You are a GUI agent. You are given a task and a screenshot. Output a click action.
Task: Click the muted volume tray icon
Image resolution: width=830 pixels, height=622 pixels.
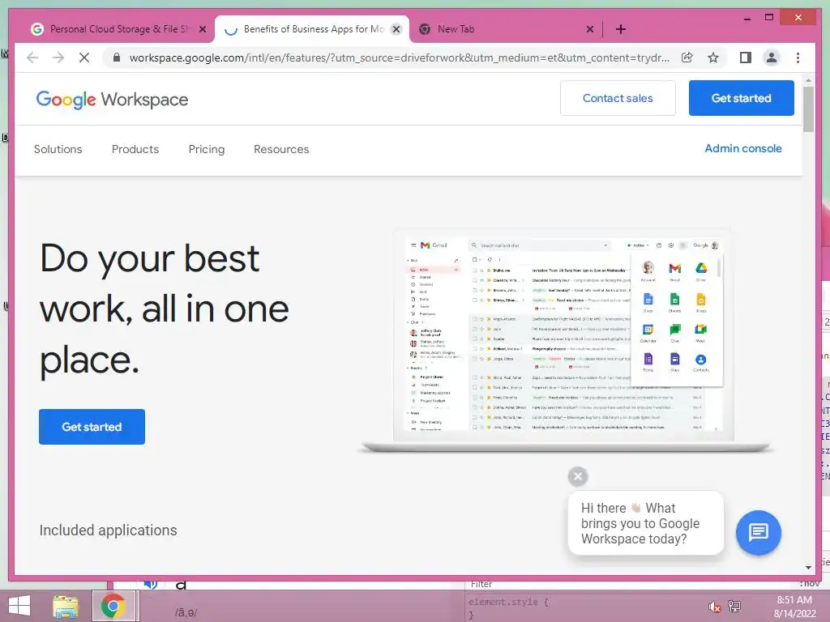pyautogui.click(x=714, y=606)
